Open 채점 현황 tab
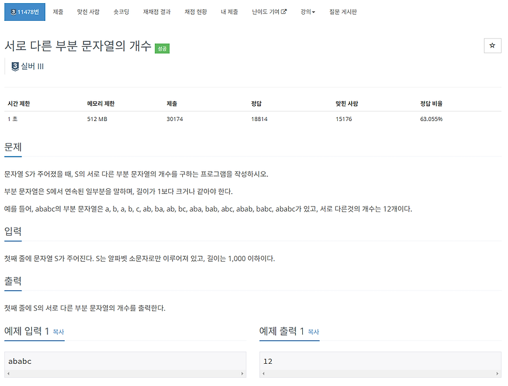 (196, 12)
